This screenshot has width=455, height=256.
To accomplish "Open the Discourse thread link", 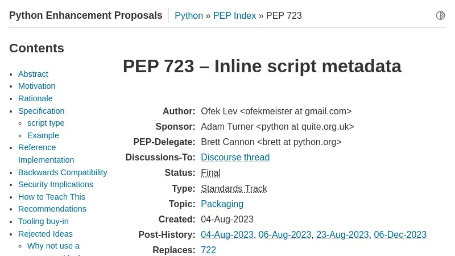I will click(x=235, y=158).
